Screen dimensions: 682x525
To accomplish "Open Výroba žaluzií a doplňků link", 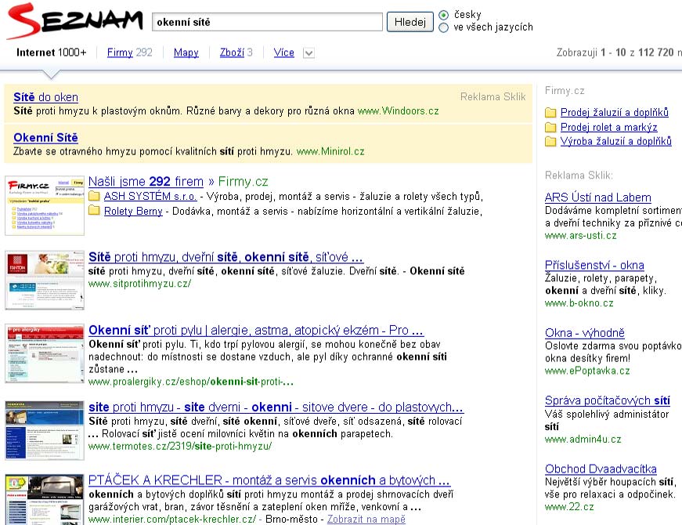I will (x=616, y=142).
